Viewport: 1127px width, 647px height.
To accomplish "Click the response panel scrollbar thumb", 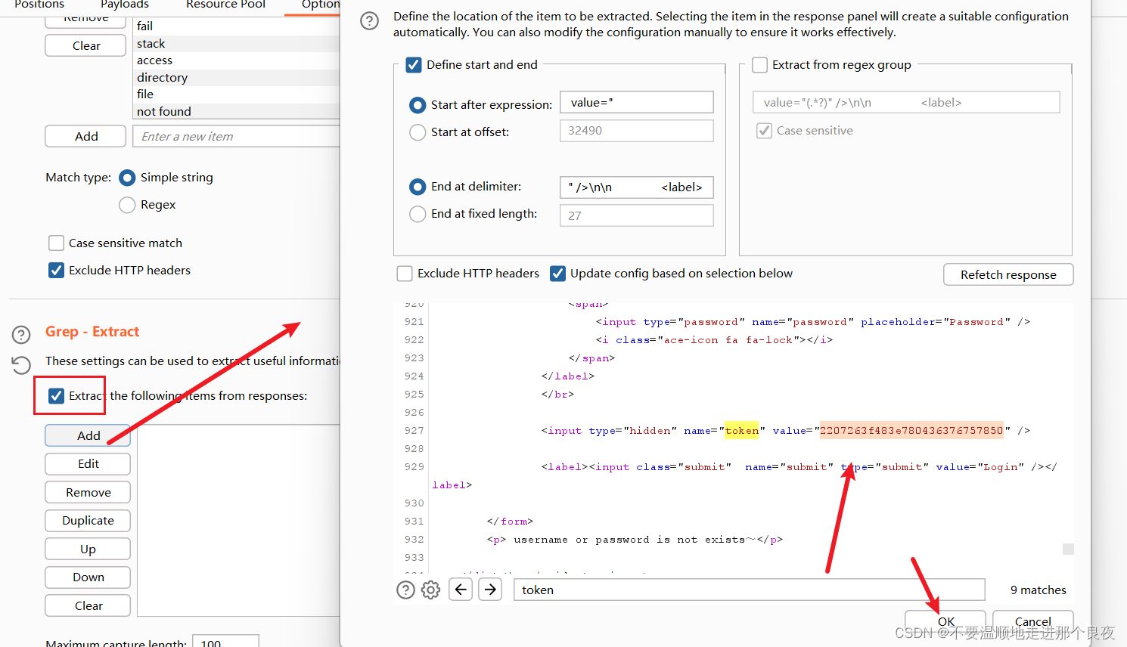I will click(x=1068, y=549).
